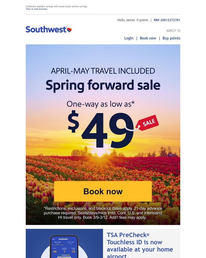Click the seat 7A label on the phone screen
206x258 pixels.
[73, 251]
